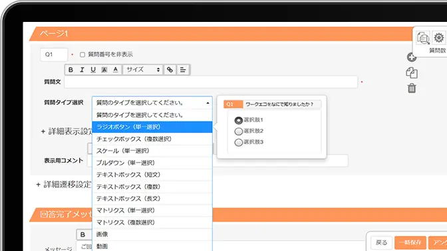The width and height of the screenshot is (447, 251).
Task: Open text alignment options
Action: point(183,70)
